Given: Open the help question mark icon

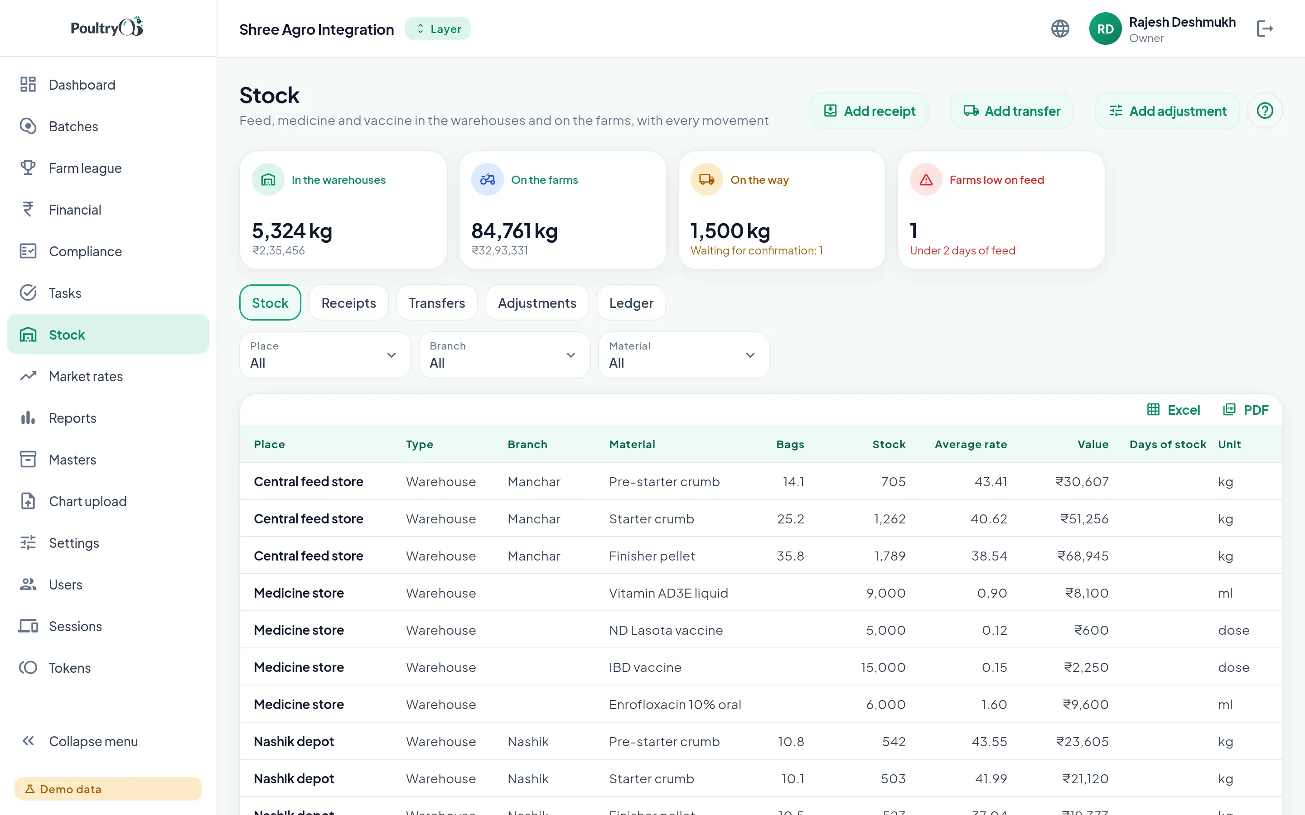Looking at the screenshot, I should tap(1265, 110).
